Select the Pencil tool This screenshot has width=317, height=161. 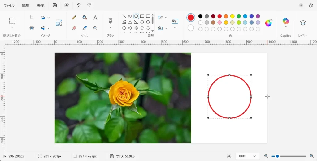coord(74,17)
